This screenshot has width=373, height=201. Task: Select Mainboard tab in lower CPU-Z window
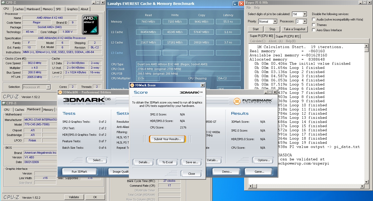(34, 109)
